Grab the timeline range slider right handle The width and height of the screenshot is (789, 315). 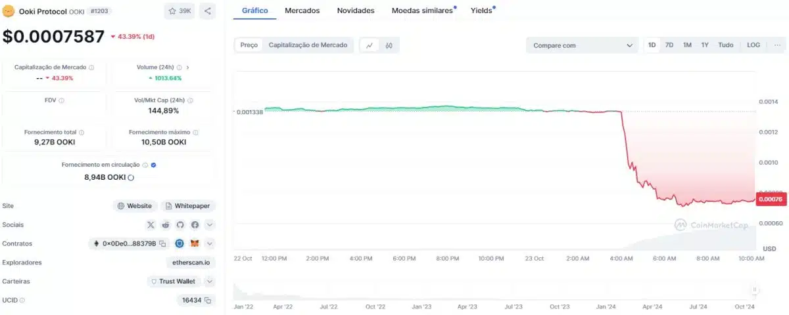coord(755,289)
